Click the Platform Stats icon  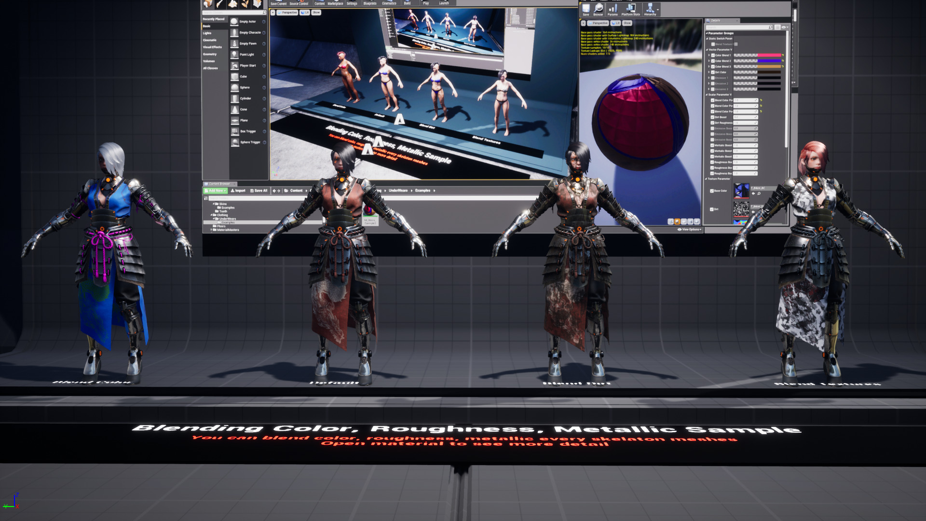[x=630, y=9]
